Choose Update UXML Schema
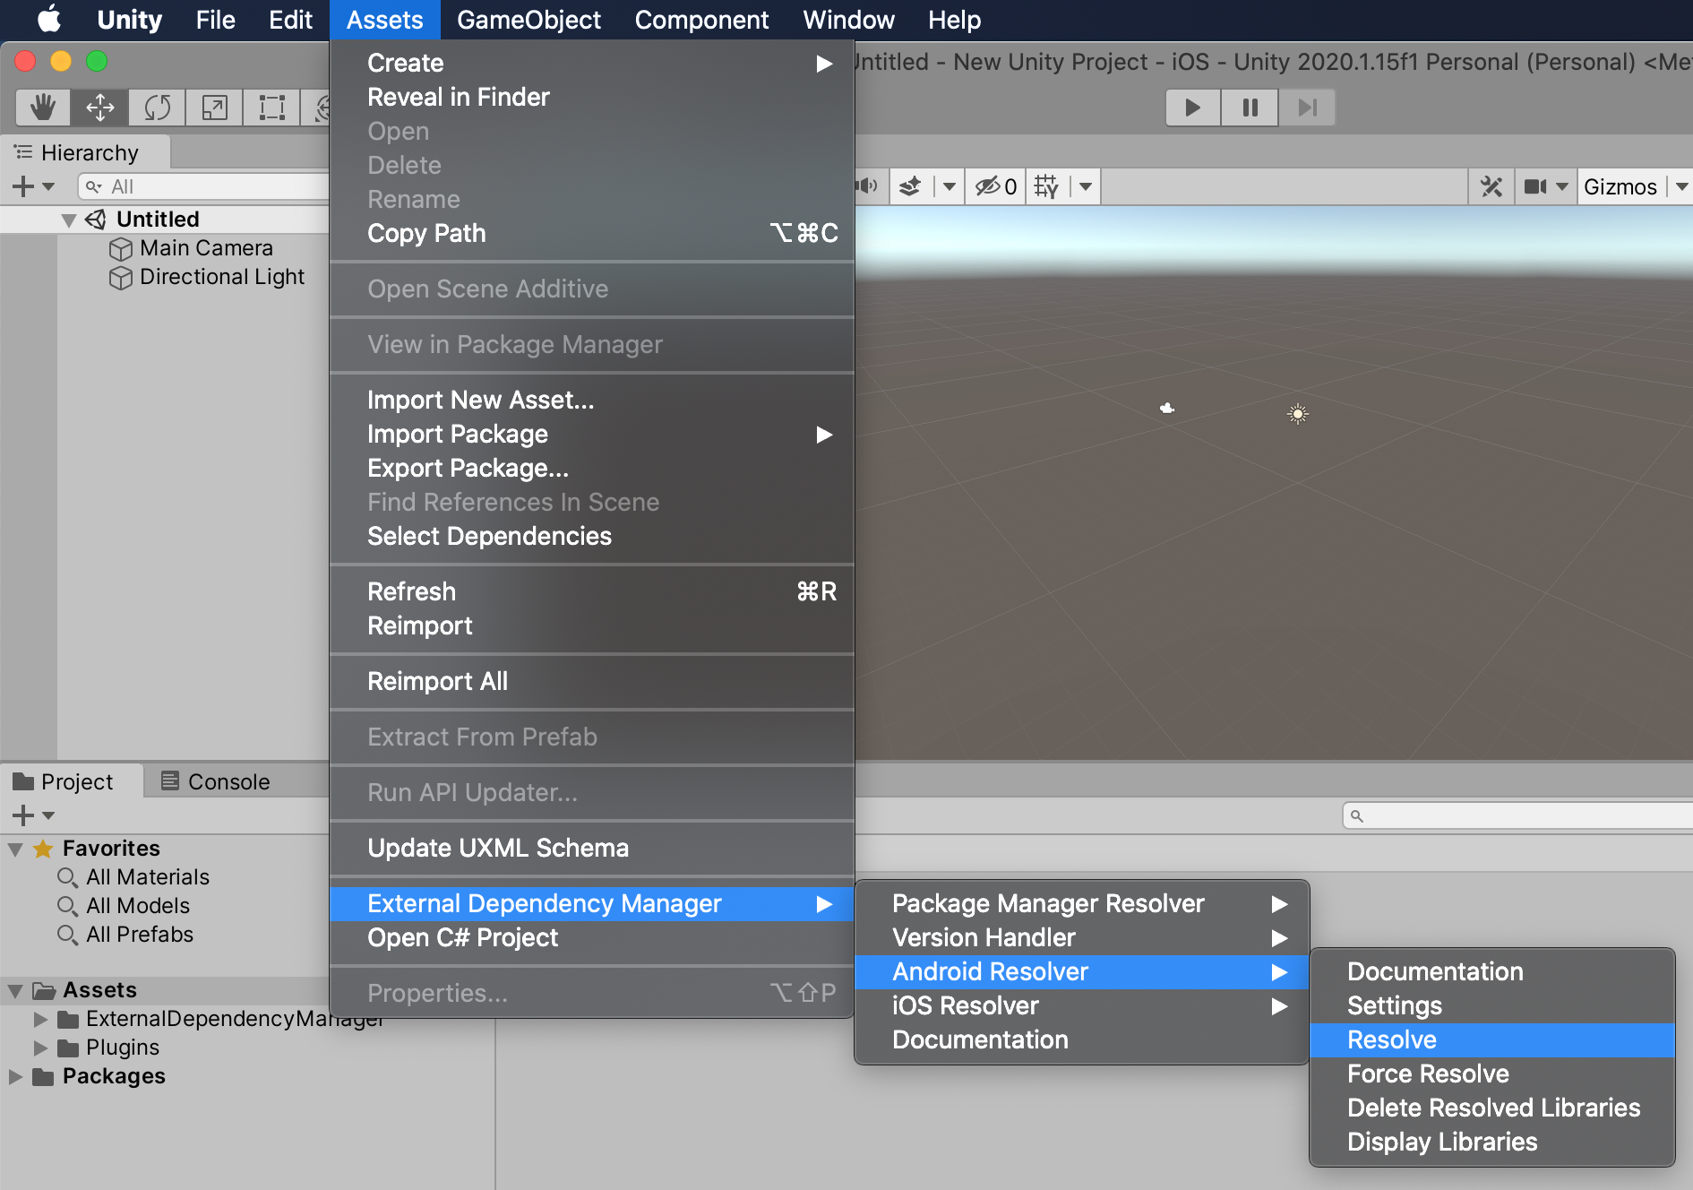Screen dimensions: 1693x1190 point(592,848)
